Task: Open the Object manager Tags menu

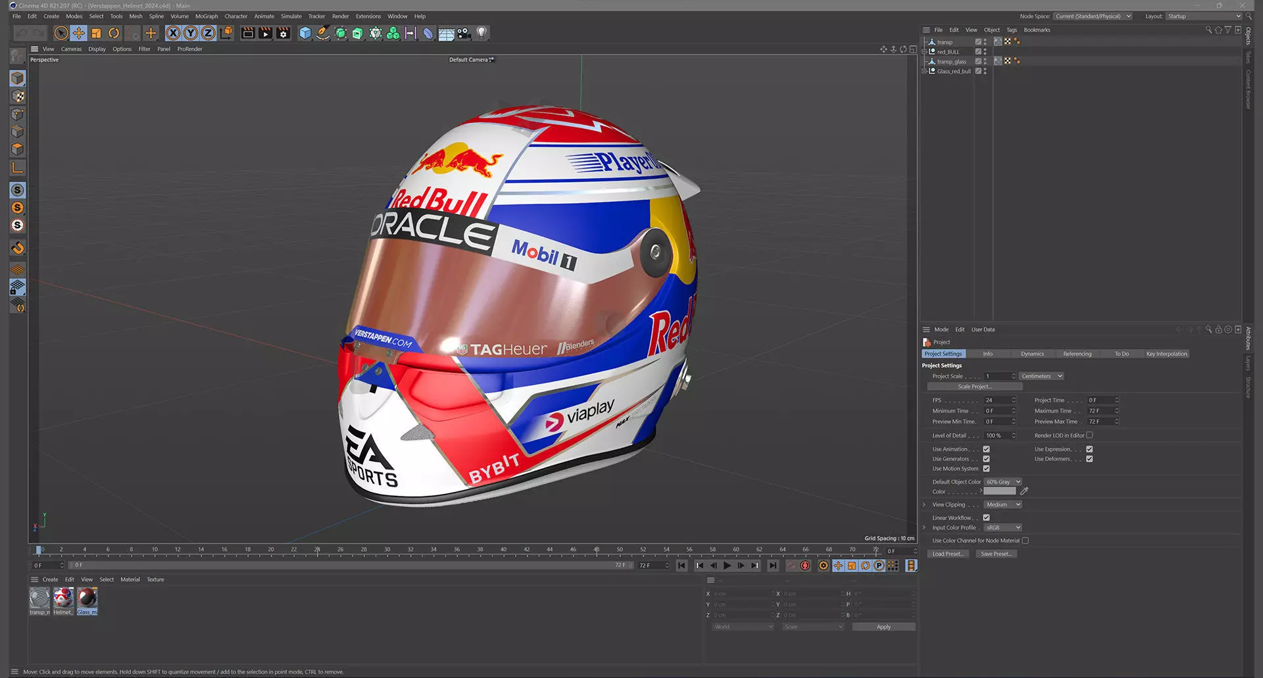Action: point(1012,30)
